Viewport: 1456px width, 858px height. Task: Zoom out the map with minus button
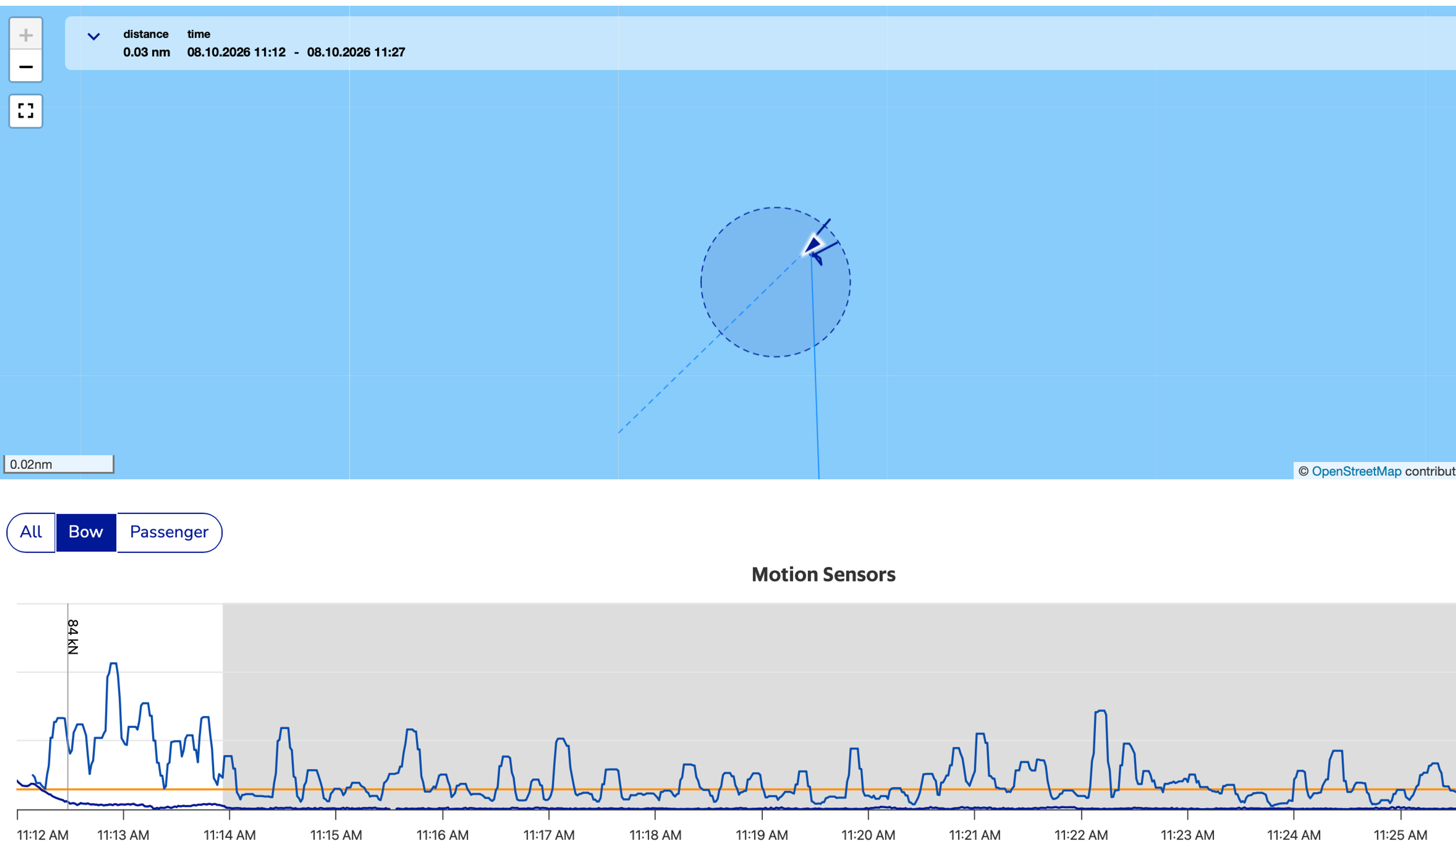(x=25, y=66)
